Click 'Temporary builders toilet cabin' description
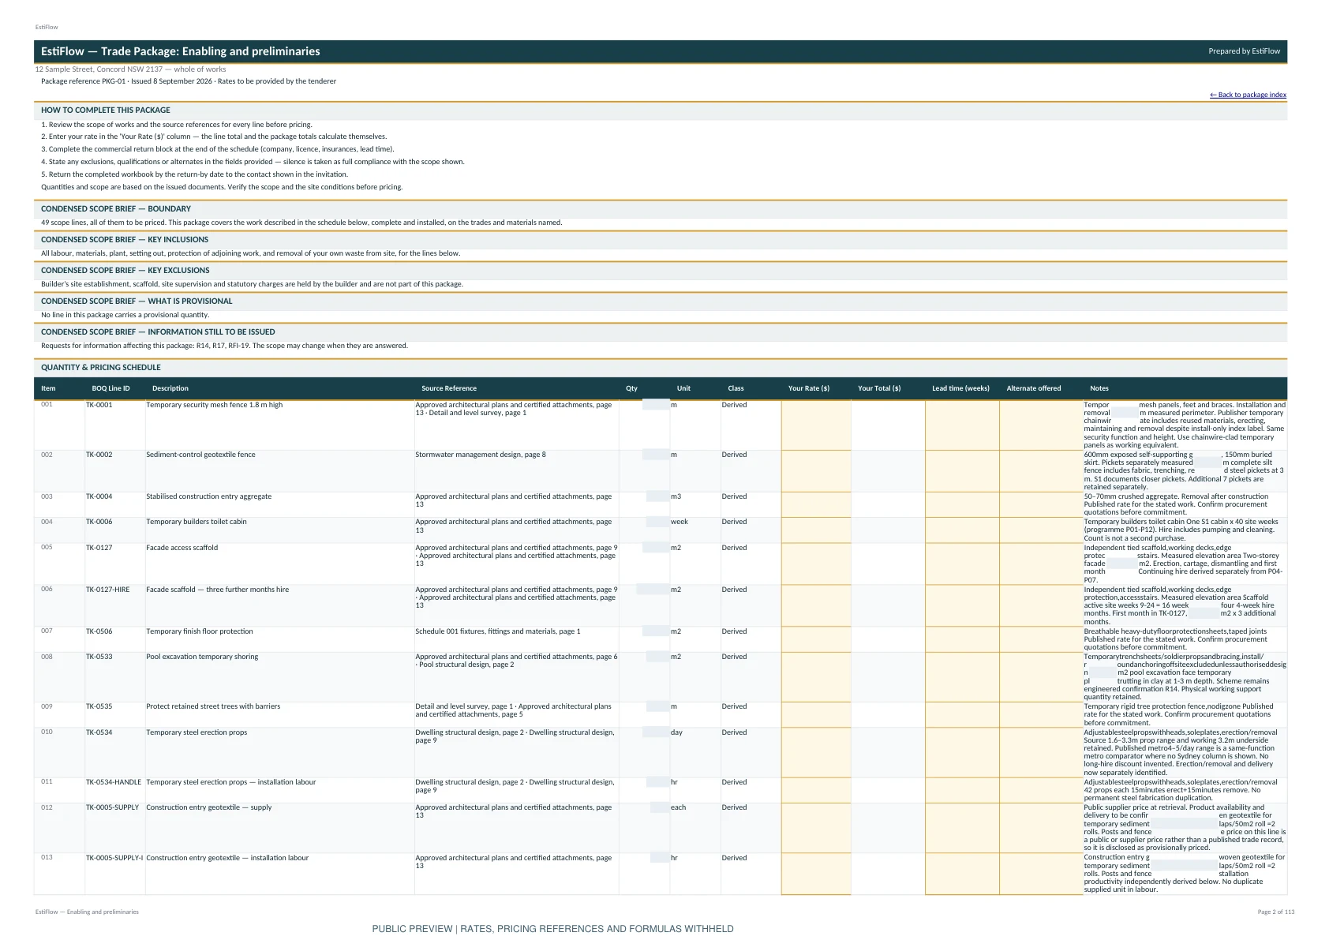1329x940 pixels. click(x=197, y=522)
